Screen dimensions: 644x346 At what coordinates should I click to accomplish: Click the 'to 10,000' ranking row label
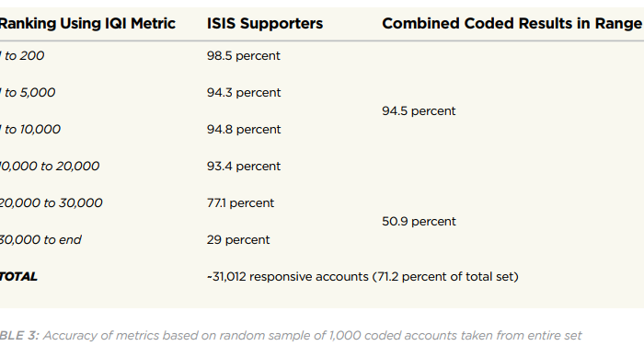coord(30,130)
